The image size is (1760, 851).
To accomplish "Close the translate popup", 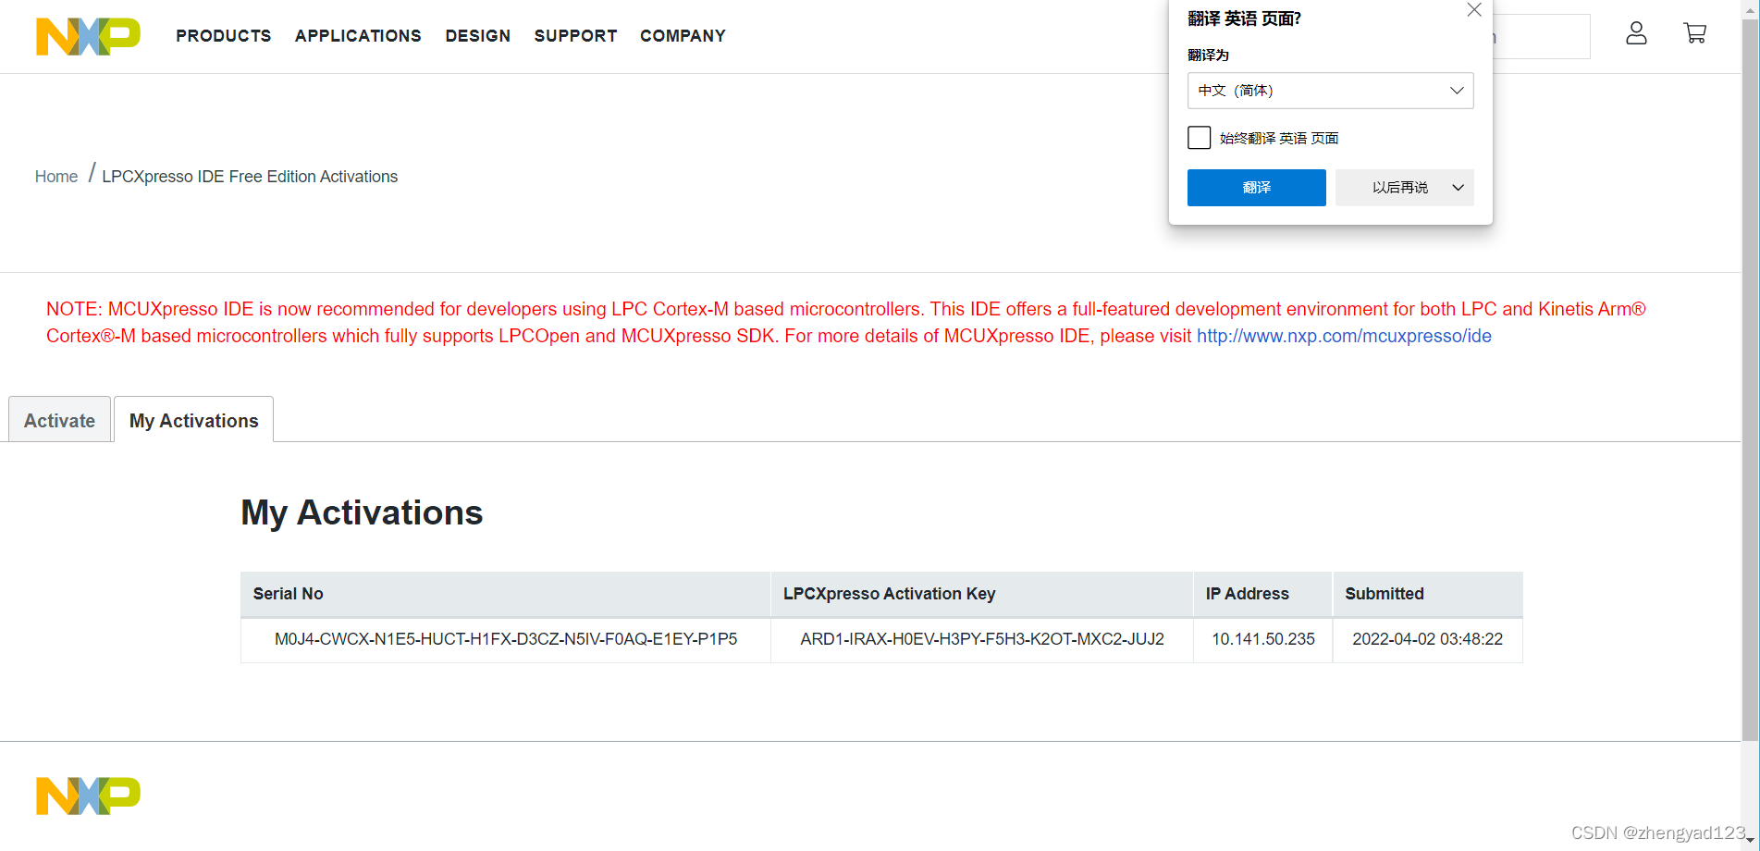I will tap(1474, 10).
